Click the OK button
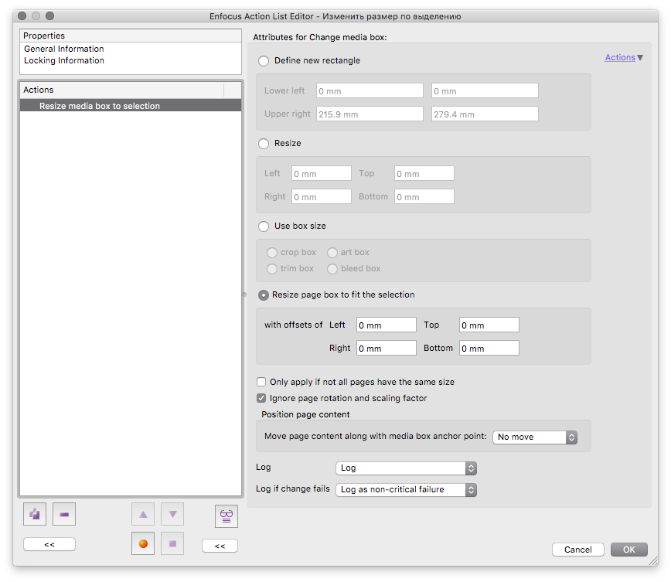 tap(629, 550)
